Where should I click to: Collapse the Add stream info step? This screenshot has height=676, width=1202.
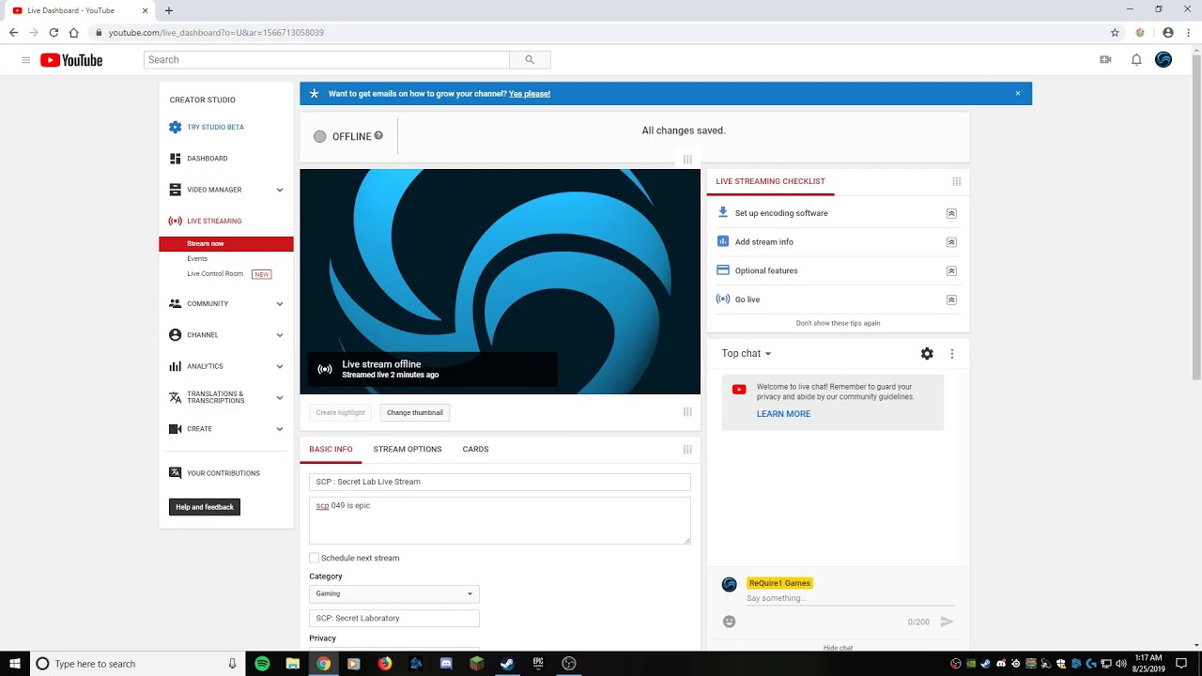[x=951, y=242]
